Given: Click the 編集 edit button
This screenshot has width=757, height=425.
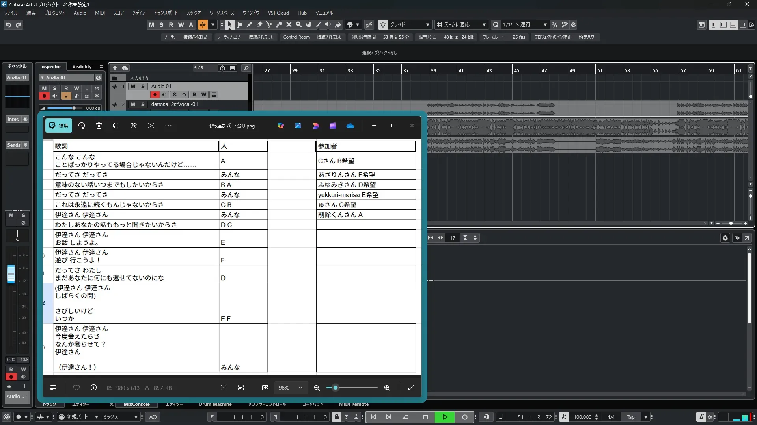Looking at the screenshot, I should (59, 126).
